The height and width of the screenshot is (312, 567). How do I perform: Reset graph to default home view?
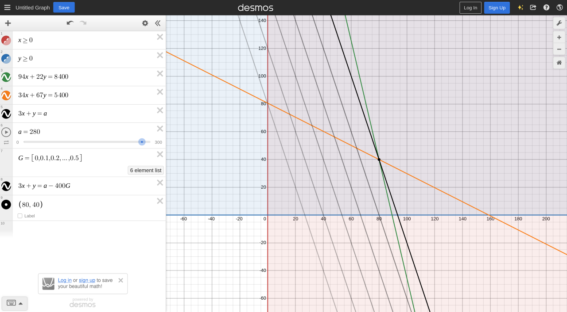(x=559, y=63)
